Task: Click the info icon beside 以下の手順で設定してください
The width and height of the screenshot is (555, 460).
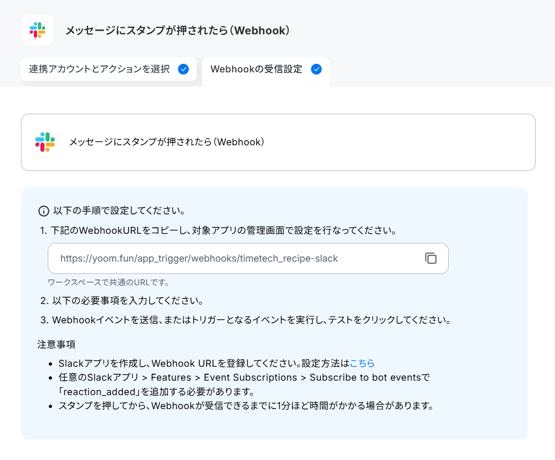Action: (43, 211)
